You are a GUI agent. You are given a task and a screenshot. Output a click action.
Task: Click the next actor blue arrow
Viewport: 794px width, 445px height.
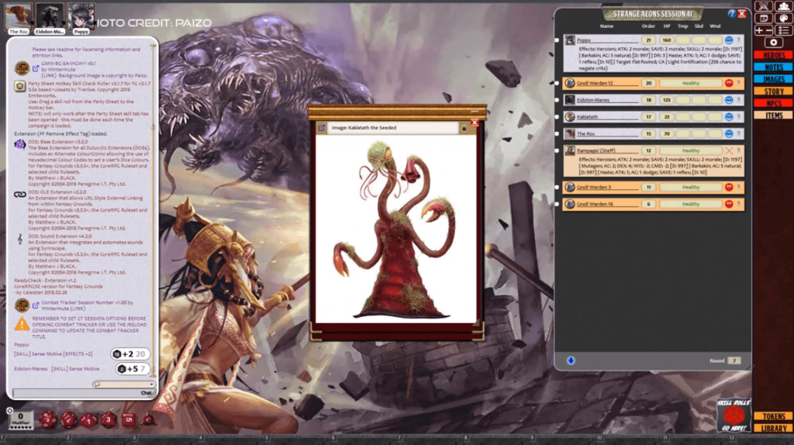click(571, 360)
